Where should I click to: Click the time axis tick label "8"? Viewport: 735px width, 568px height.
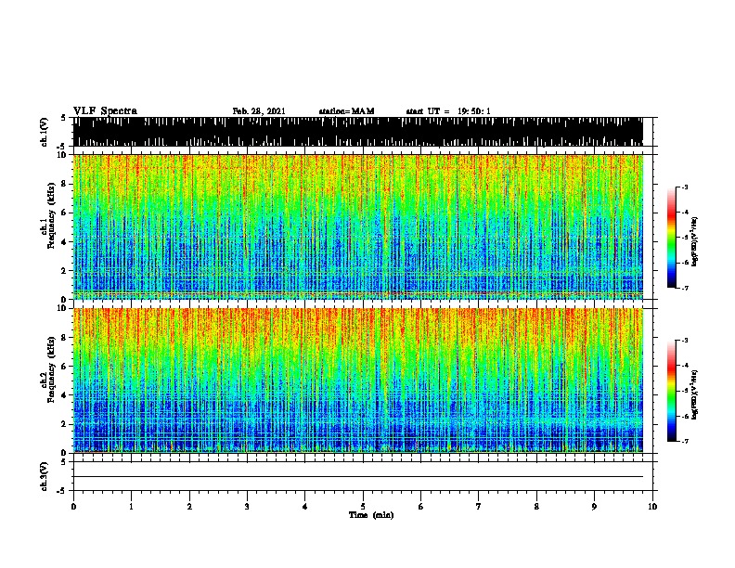(x=536, y=507)
